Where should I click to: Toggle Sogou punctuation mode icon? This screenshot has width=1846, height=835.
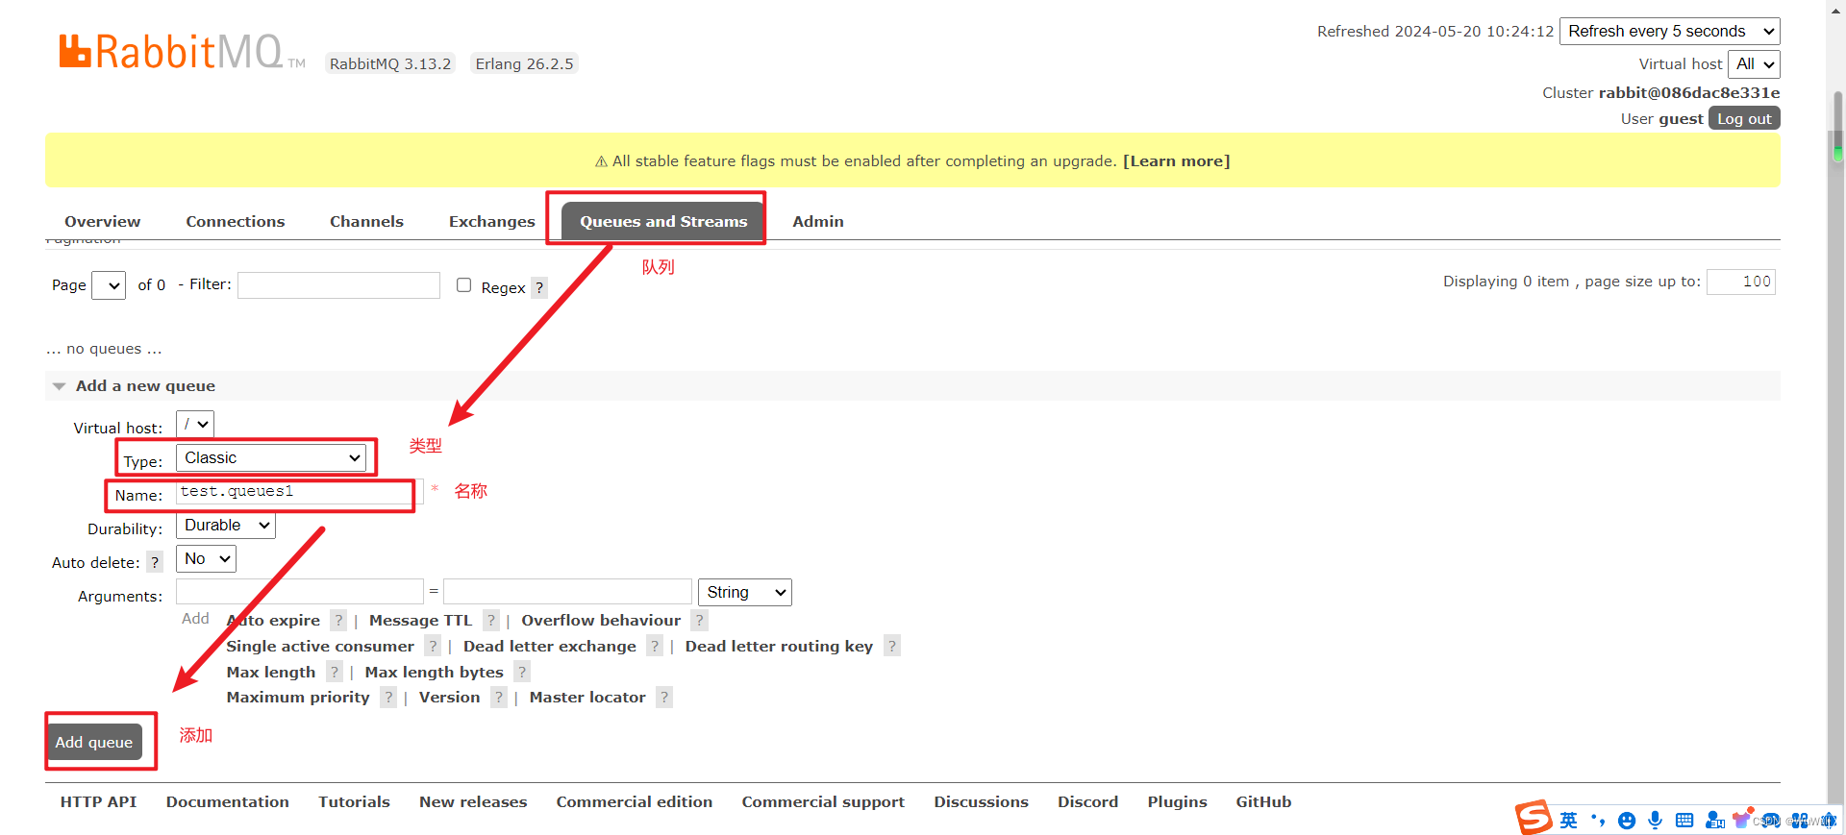pos(1598,820)
